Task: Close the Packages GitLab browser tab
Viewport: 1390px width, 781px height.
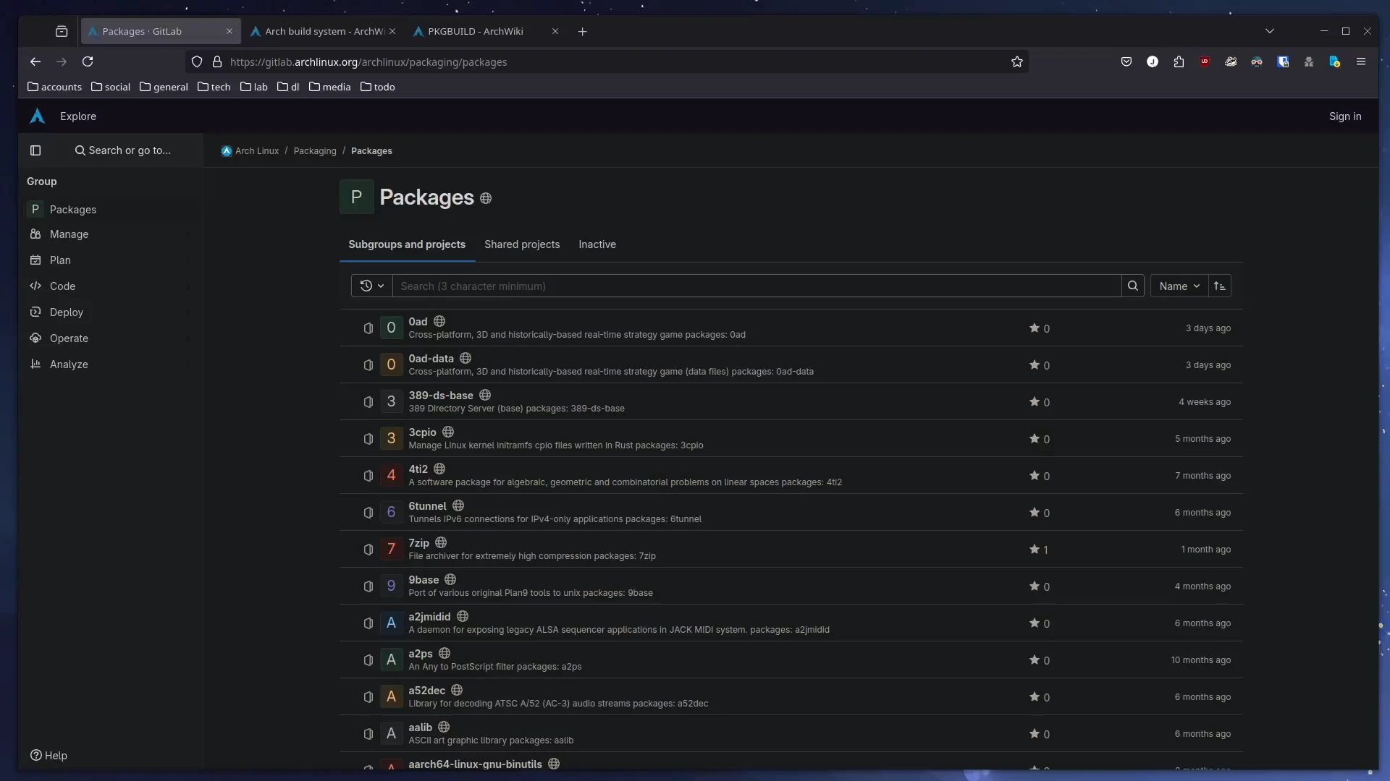Action: 229,31
